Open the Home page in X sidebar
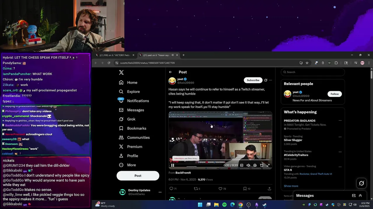 coord(128,82)
